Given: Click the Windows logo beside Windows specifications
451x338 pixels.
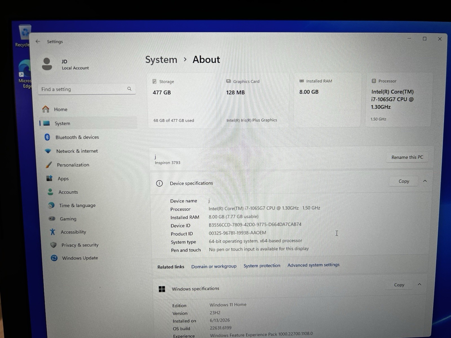Looking at the screenshot, I should click(162, 289).
